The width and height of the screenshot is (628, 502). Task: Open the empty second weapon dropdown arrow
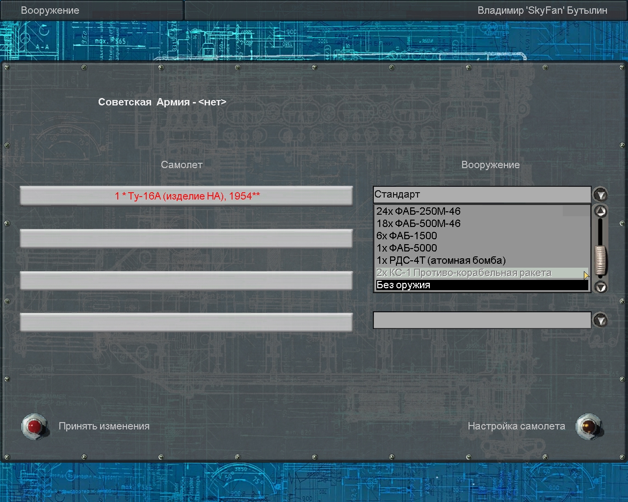point(601,321)
